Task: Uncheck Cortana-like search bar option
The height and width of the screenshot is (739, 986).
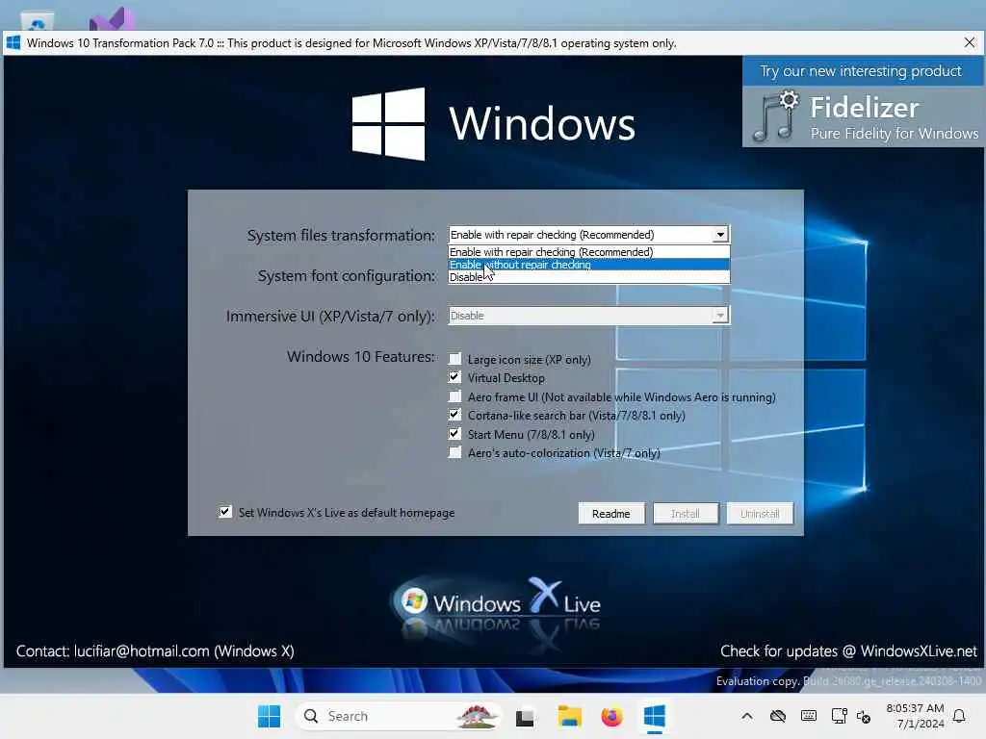Action: point(454,415)
